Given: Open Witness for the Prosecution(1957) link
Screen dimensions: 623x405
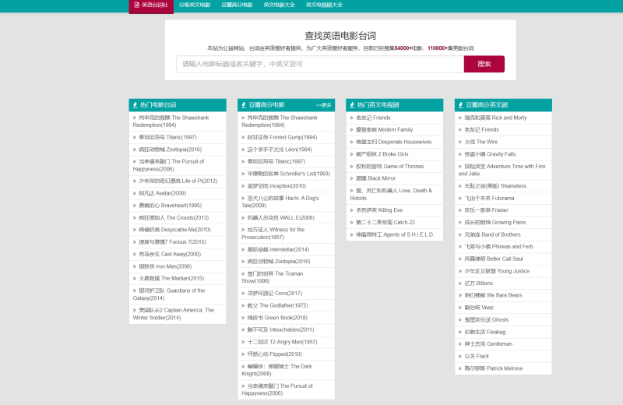Looking at the screenshot, I should (x=273, y=234).
